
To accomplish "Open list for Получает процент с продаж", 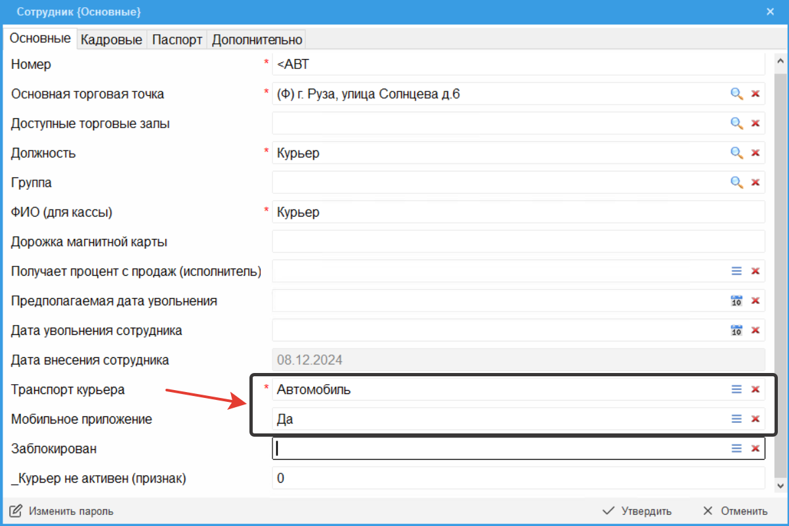I will tap(736, 271).
